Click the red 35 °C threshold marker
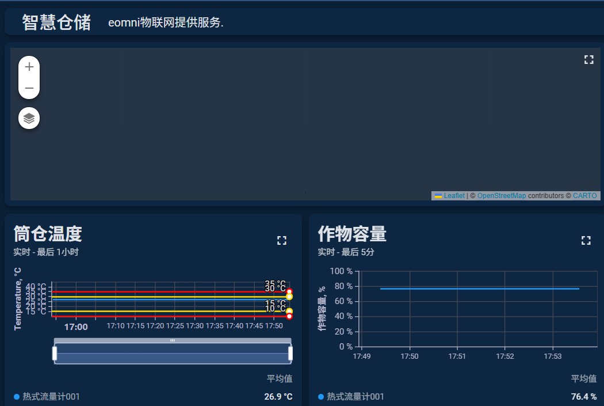The height and width of the screenshot is (406, 604). [289, 292]
